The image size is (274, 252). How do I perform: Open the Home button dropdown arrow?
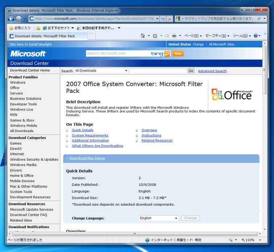tap(149, 36)
